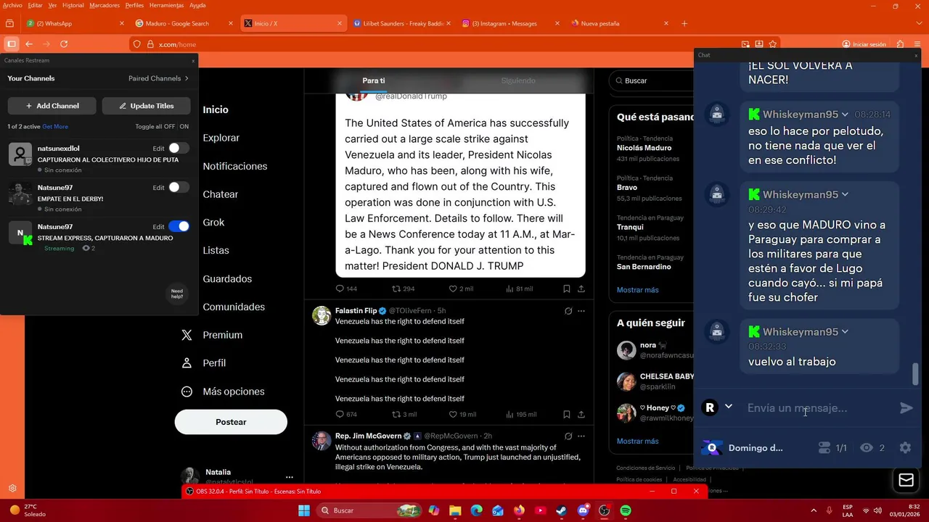Enable the EMPATE EN EL DERBY channel toggle
Viewport: 929px width, 522px height.
[179, 187]
